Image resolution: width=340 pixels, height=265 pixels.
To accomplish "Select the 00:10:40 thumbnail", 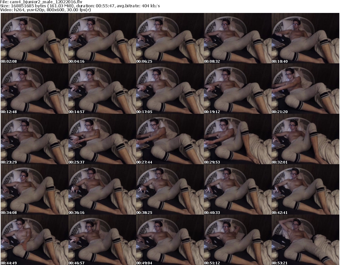I will click(x=305, y=38).
